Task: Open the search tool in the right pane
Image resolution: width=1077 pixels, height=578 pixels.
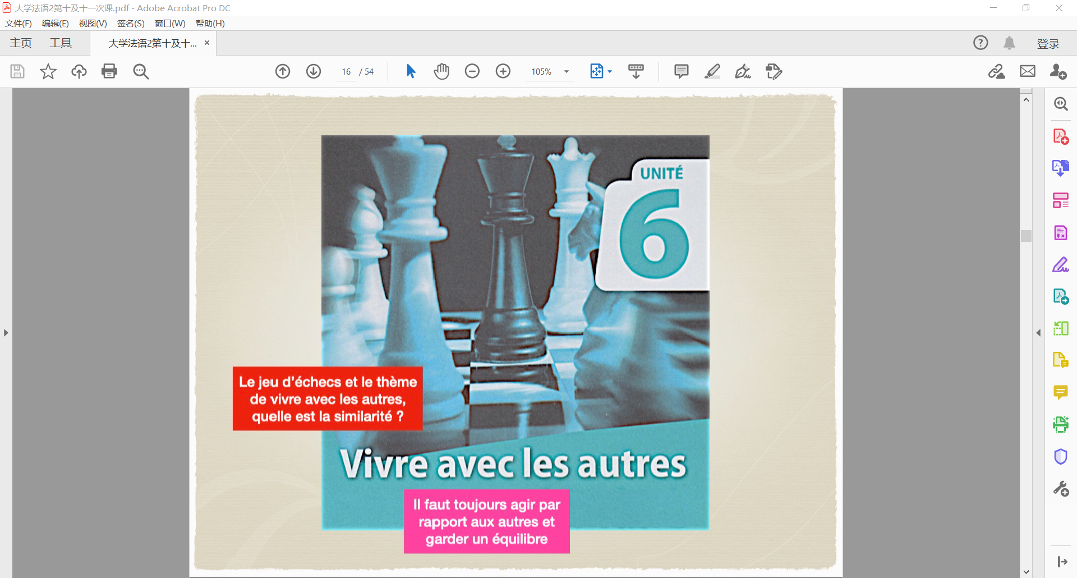Action: coord(1061,104)
